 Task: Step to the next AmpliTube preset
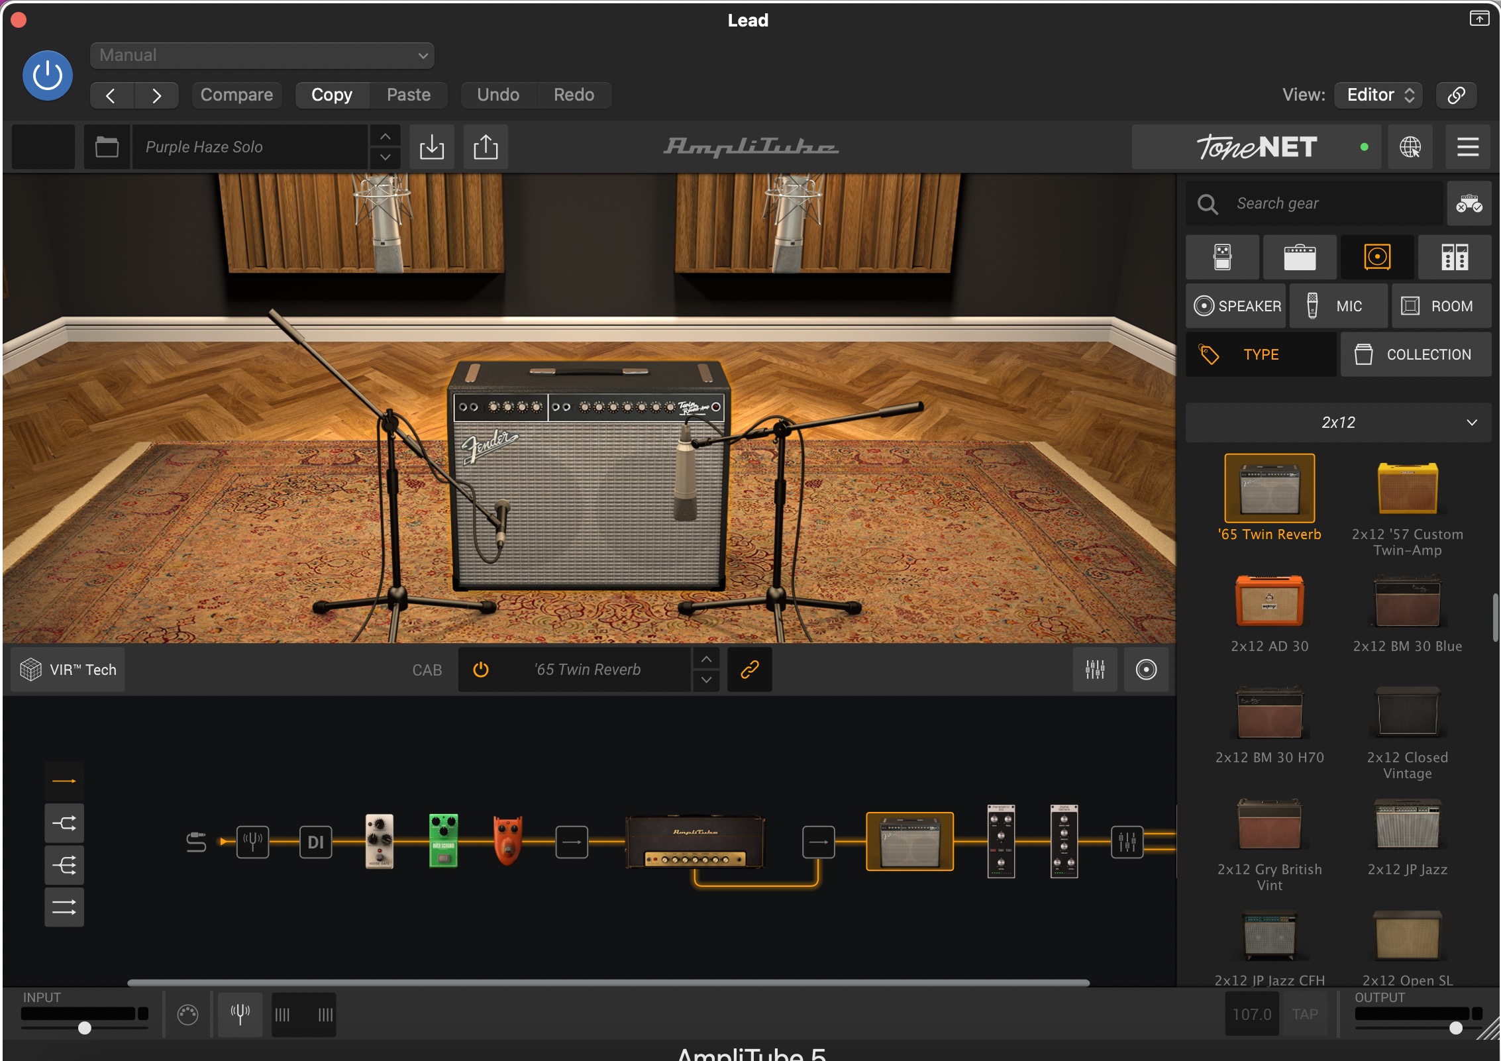pyautogui.click(x=385, y=158)
